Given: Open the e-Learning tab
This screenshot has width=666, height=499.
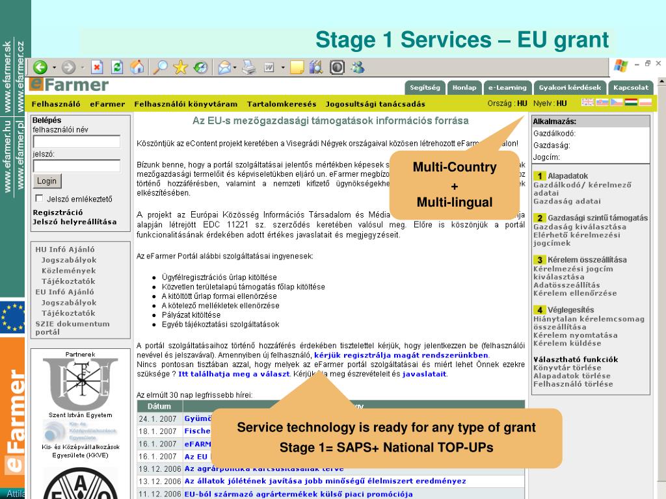Looking at the screenshot, I should click(x=507, y=88).
